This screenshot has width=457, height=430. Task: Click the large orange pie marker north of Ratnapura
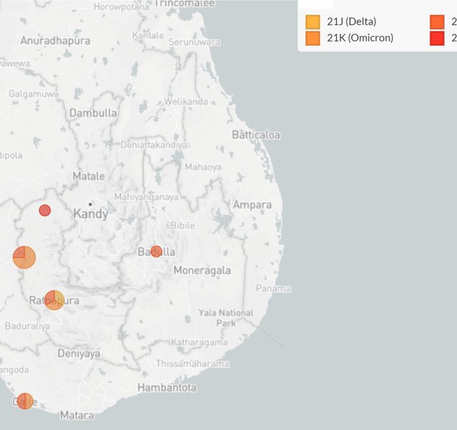(24, 257)
